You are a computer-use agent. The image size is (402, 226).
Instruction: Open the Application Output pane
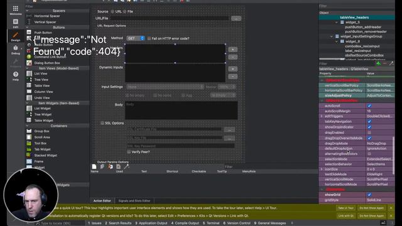click(x=151, y=223)
